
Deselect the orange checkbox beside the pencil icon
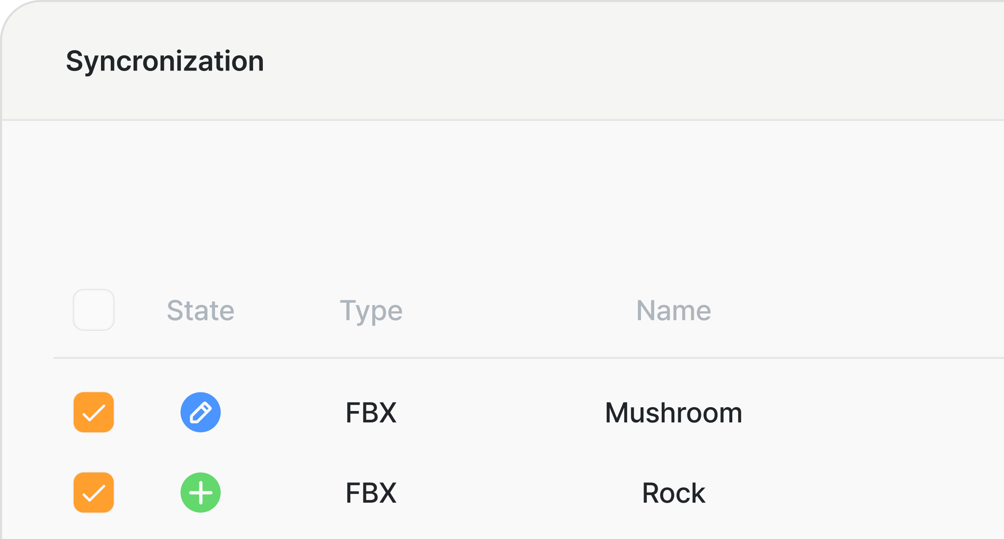pos(94,412)
